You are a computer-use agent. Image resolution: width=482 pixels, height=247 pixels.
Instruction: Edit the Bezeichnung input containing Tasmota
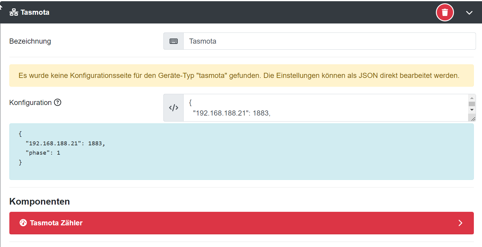click(329, 41)
